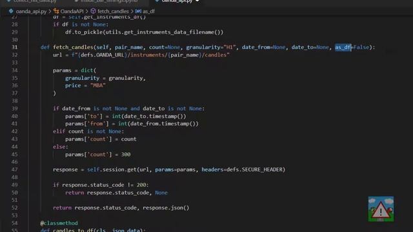Click df.to_pickle call on line 29
Screen dimensions: 413x232
pos(84,32)
